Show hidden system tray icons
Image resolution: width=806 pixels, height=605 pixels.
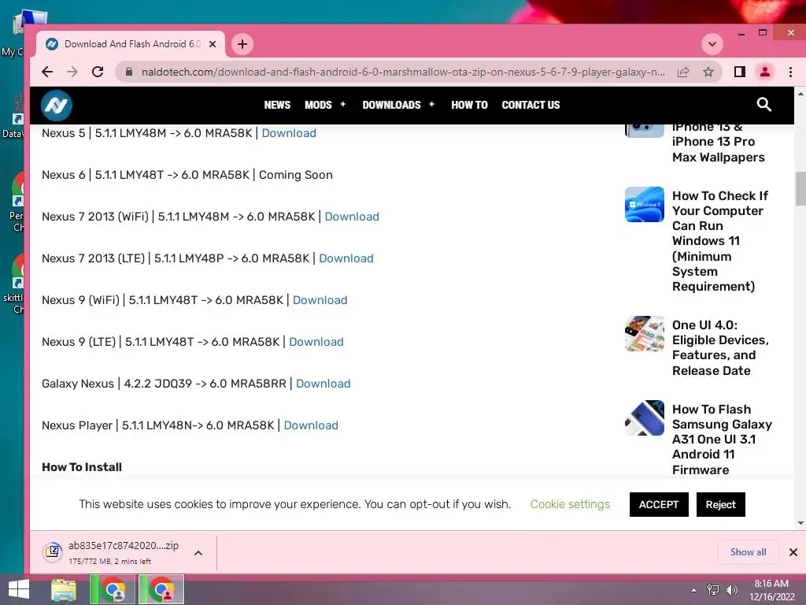coord(694,590)
